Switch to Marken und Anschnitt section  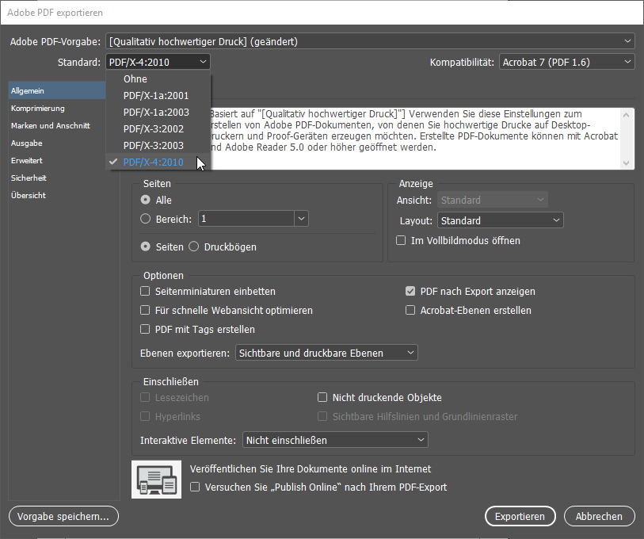click(x=50, y=126)
